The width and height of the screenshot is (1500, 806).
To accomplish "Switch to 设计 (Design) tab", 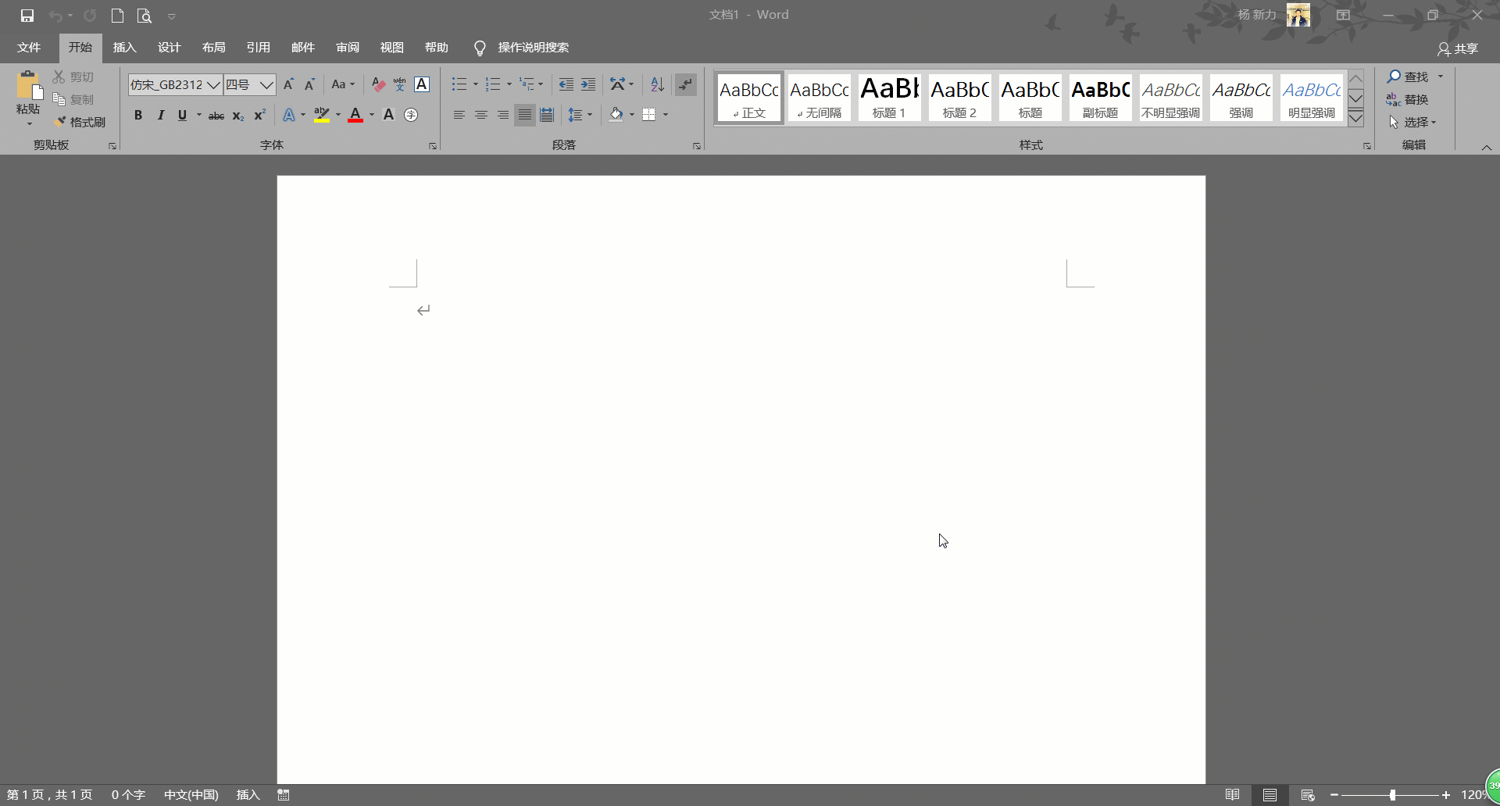I will 169,48.
